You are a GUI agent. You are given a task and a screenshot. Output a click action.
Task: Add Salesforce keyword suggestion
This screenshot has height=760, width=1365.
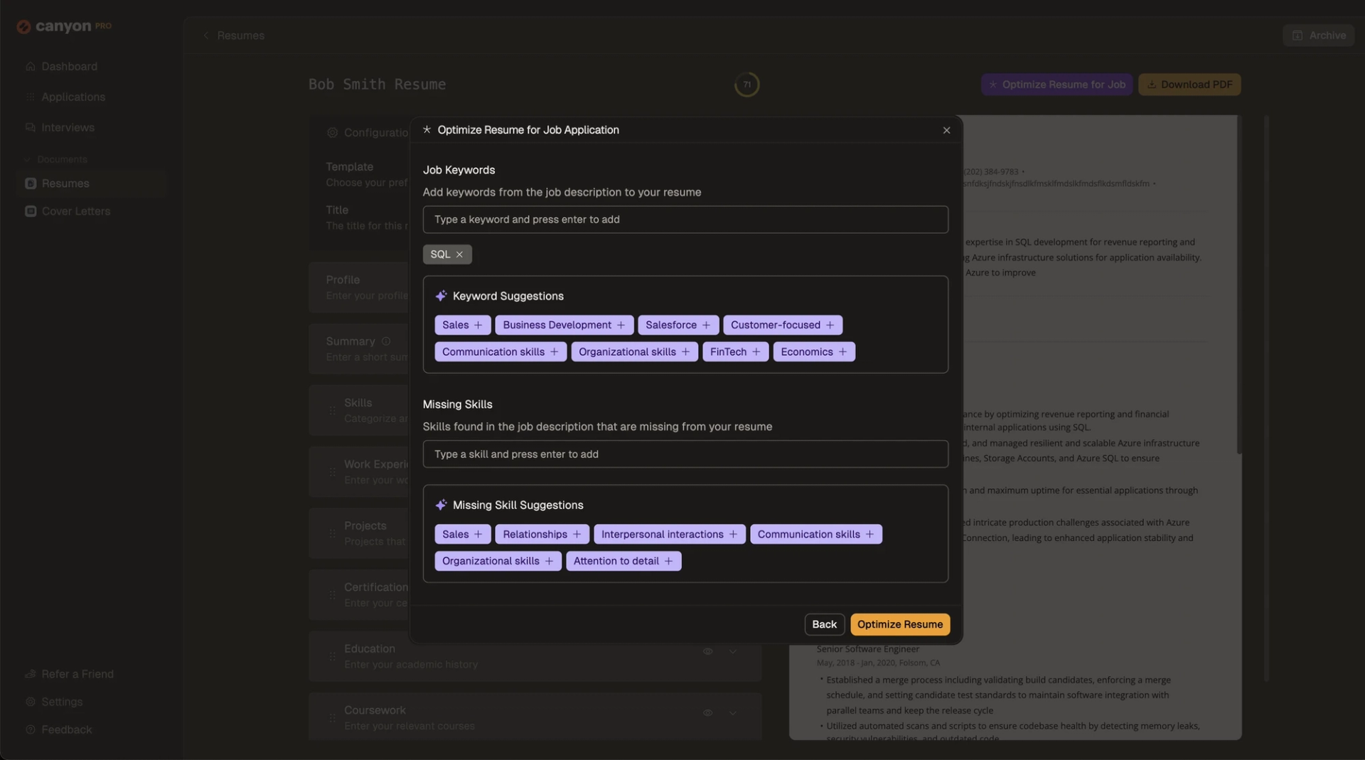click(x=678, y=325)
